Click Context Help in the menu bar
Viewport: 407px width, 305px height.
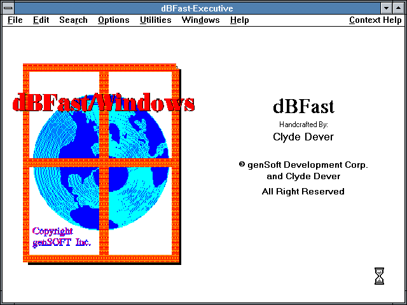(375, 20)
